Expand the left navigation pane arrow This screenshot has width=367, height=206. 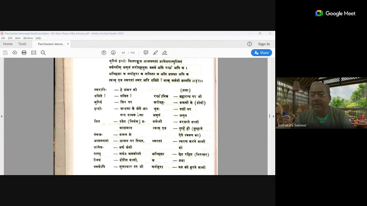[x=2, y=116]
